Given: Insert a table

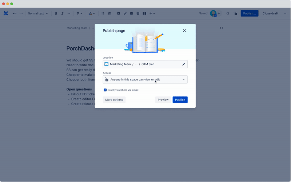Looking at the screenshot, I should [138, 13].
